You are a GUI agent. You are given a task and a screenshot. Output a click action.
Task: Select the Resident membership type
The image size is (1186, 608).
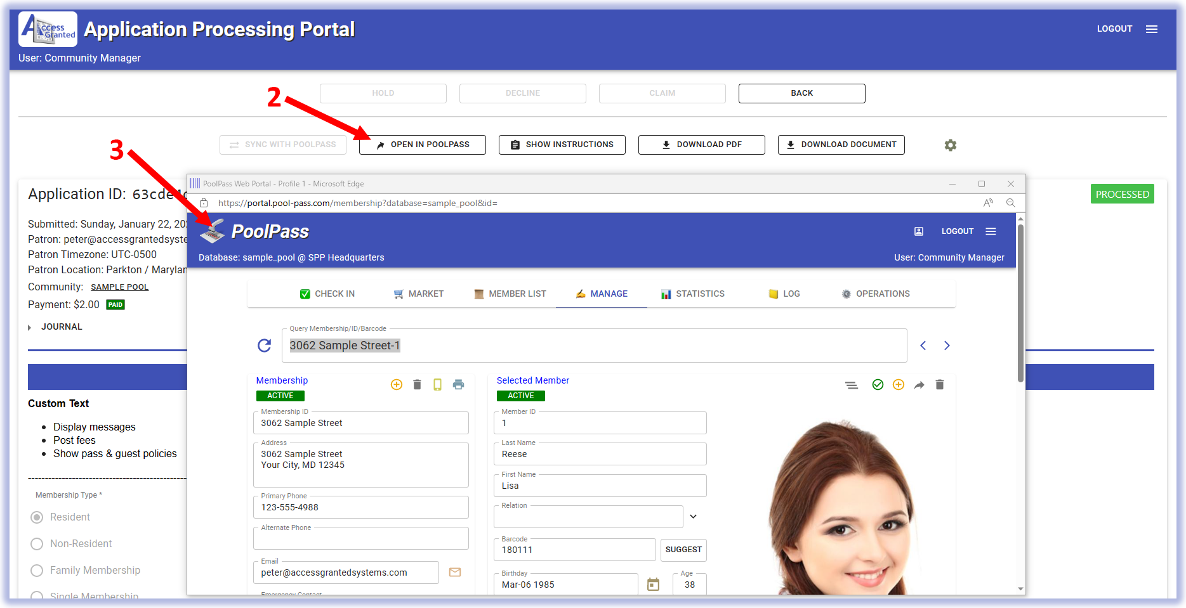37,517
